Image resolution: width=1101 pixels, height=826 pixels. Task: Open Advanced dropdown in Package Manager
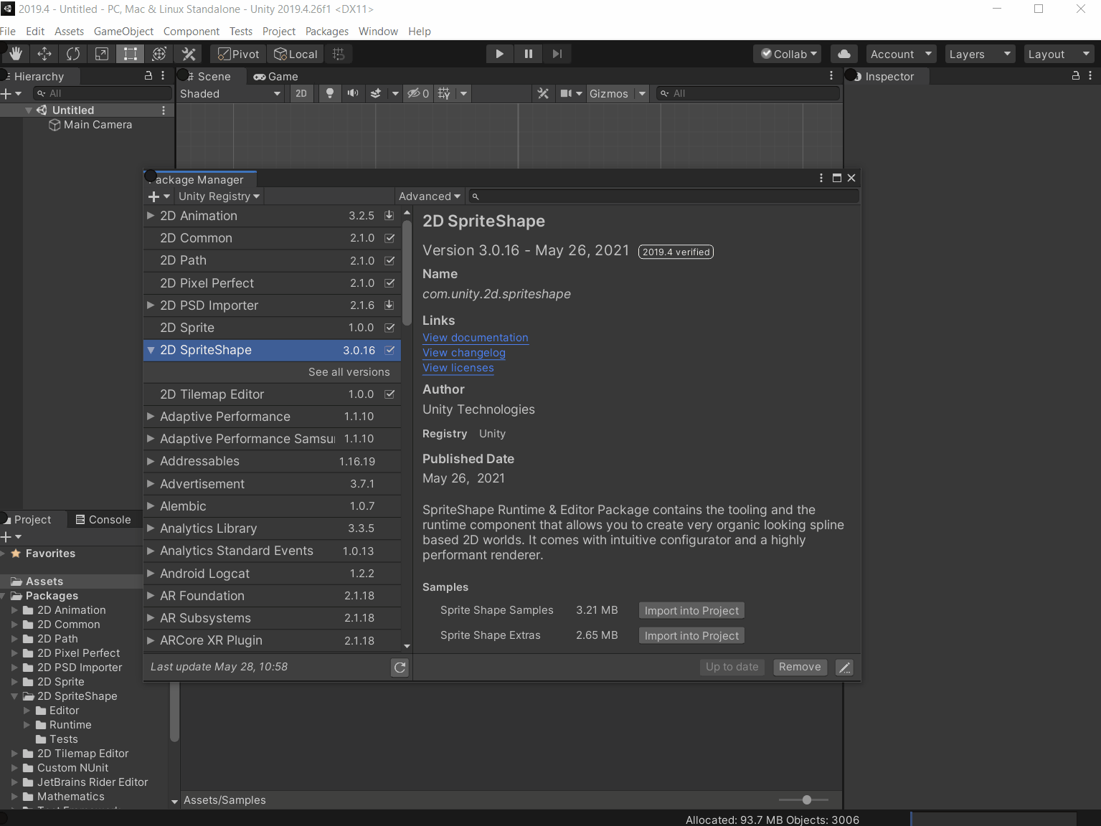(429, 196)
